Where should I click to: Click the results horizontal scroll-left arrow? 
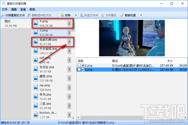[x=79, y=117]
